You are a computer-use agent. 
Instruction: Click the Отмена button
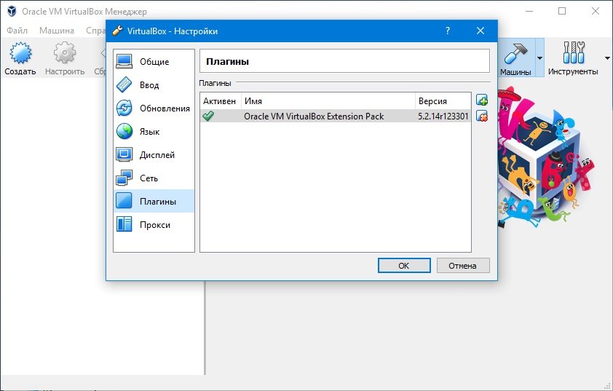coord(462,266)
